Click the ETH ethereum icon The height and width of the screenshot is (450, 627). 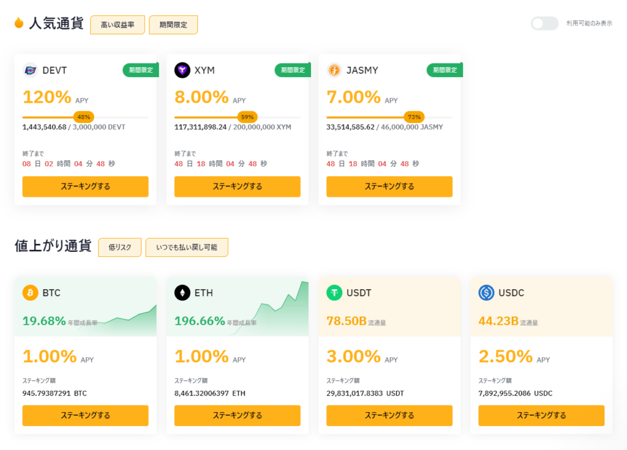182,293
